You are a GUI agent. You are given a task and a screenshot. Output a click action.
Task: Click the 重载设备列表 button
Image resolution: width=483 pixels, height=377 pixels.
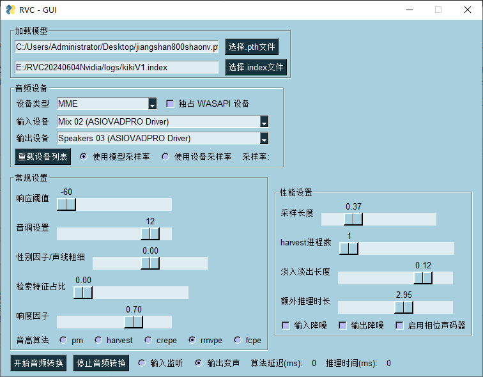coord(43,157)
